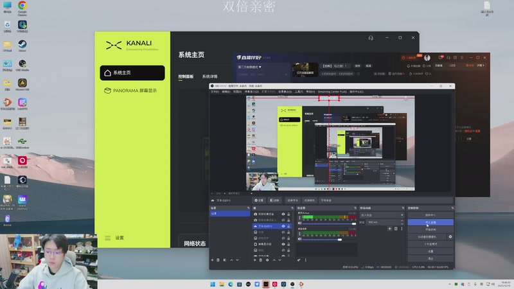Hide the 视频采集设备 source via its eye icon
Viewport: 514px width, 289px height.
(x=283, y=215)
